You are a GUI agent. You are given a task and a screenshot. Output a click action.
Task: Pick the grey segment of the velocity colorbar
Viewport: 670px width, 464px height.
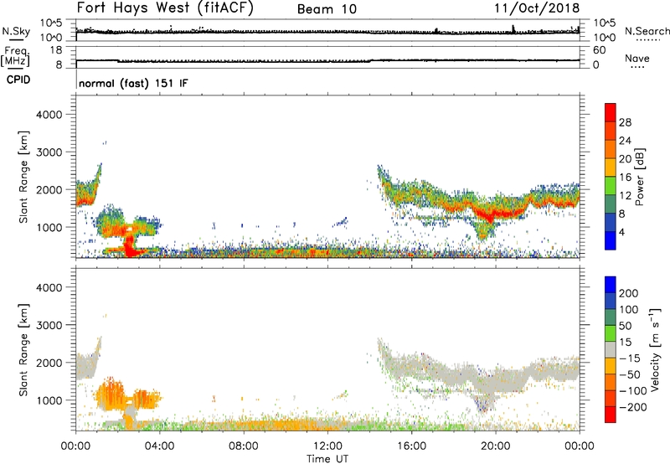pos(611,349)
